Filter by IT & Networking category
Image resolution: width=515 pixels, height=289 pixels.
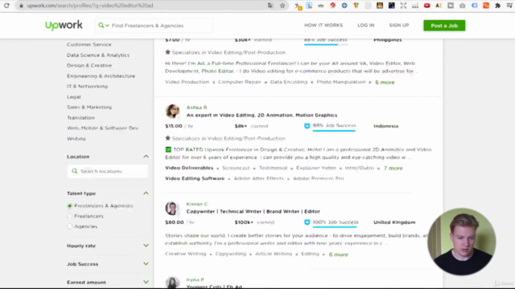click(x=87, y=86)
